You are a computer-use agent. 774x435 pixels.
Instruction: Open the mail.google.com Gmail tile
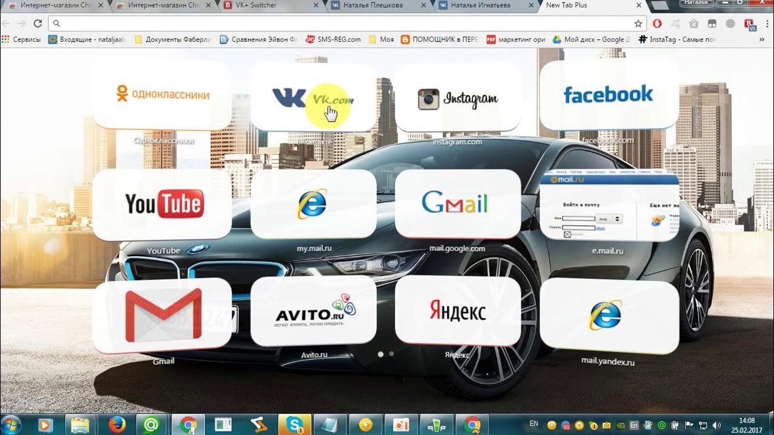coord(458,204)
